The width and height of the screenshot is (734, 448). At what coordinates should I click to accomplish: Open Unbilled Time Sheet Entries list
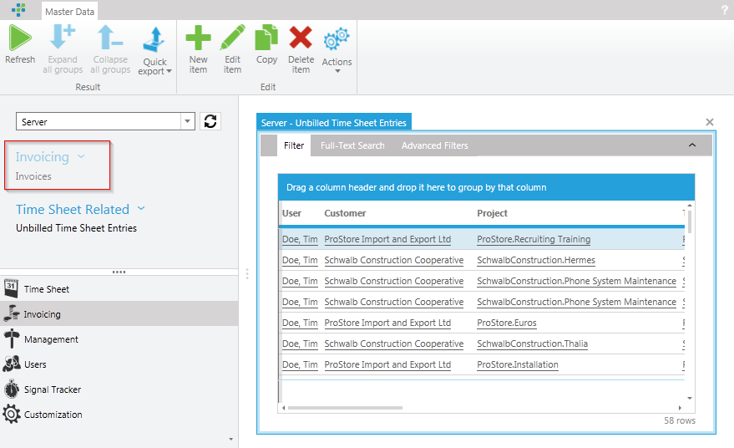click(x=76, y=228)
